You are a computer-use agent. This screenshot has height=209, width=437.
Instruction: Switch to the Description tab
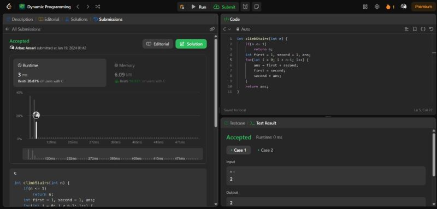pyautogui.click(x=20, y=19)
